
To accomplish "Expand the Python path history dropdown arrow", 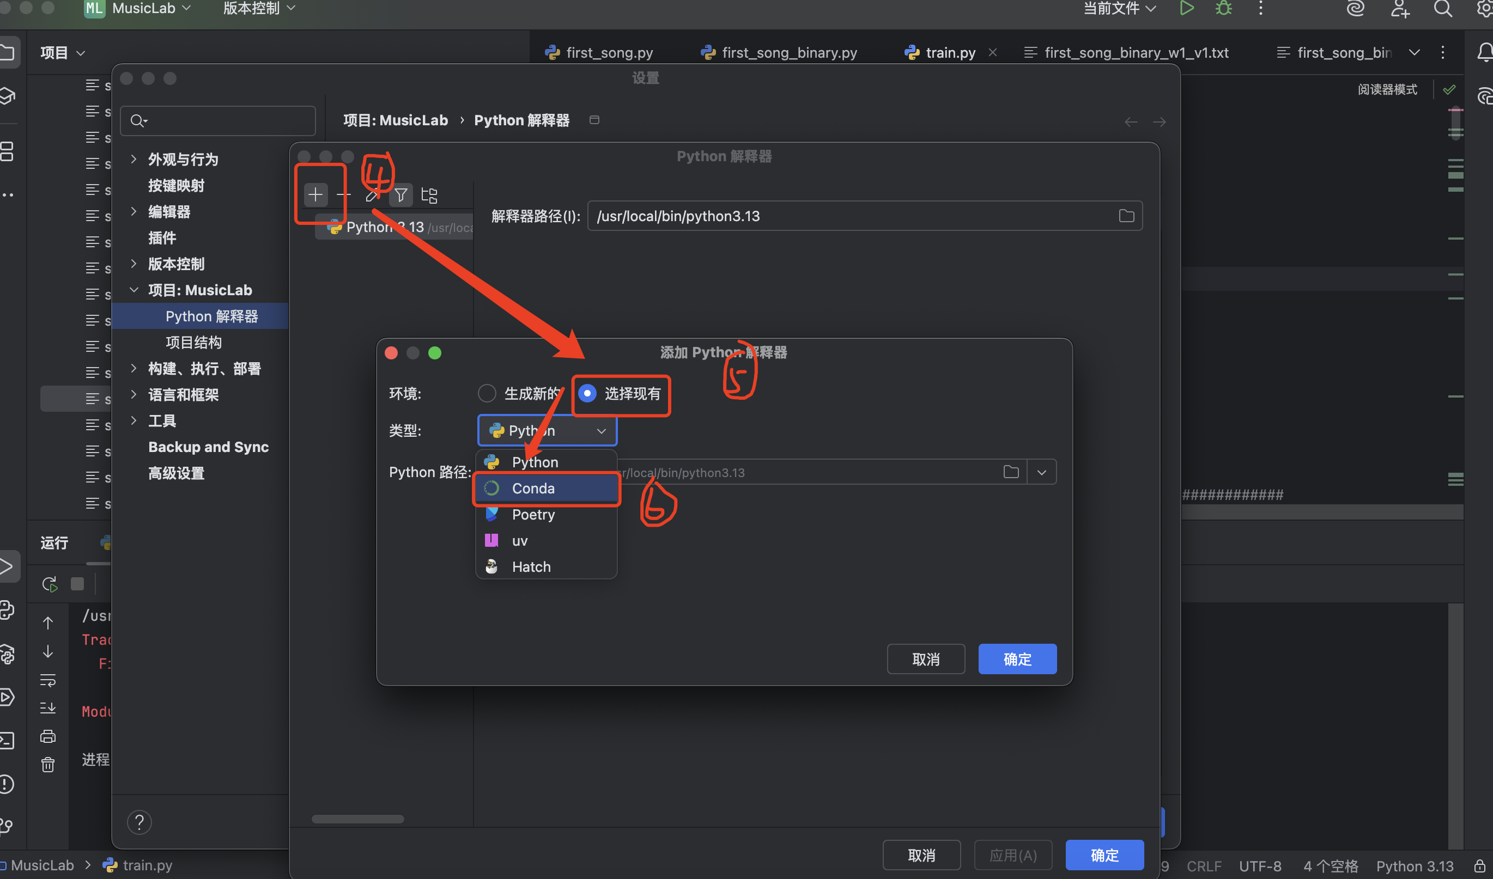I will [1041, 472].
